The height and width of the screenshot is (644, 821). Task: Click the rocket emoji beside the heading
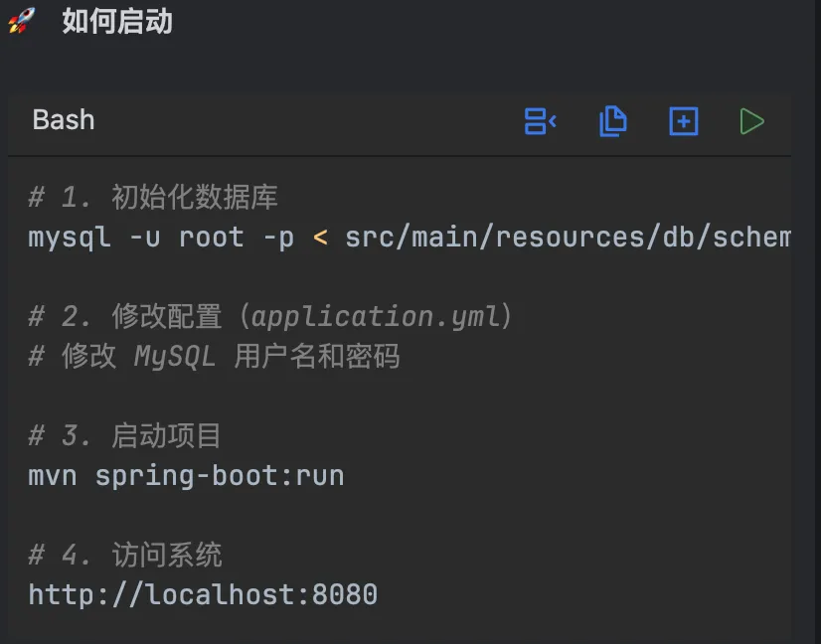pyautogui.click(x=21, y=21)
